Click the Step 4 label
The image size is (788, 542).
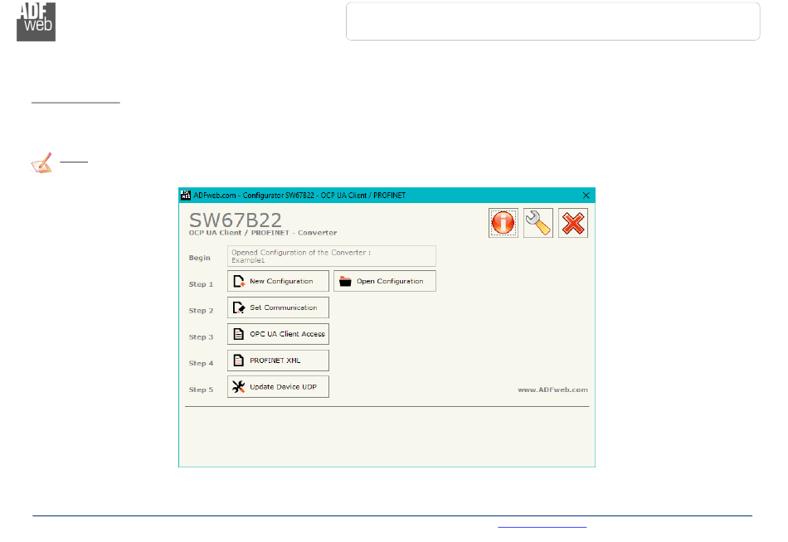201,363
